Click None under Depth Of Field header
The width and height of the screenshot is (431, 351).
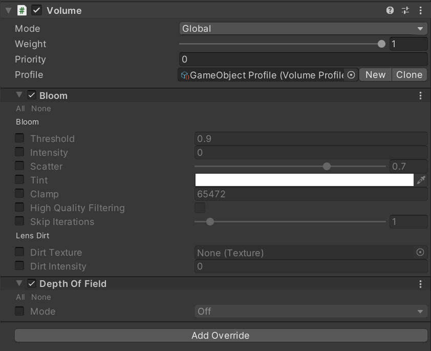(41, 297)
